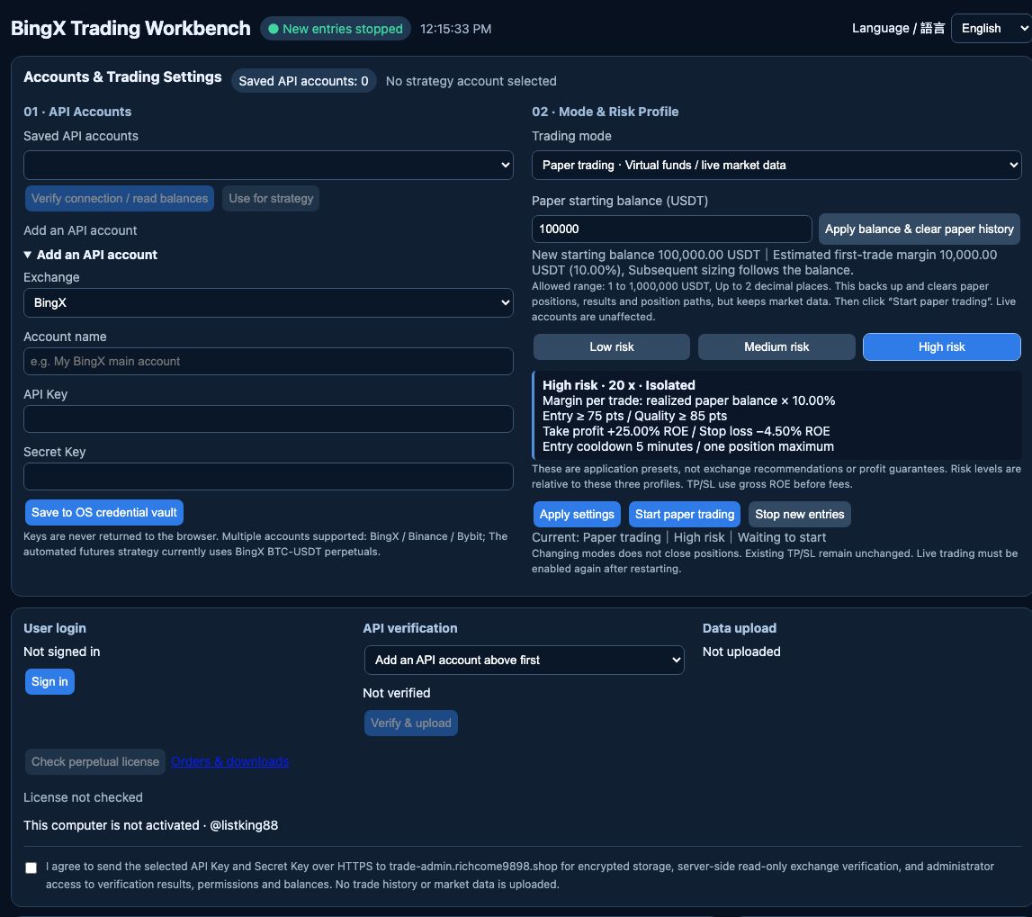Select the Medium risk profile
This screenshot has height=917, width=1032.
point(776,347)
